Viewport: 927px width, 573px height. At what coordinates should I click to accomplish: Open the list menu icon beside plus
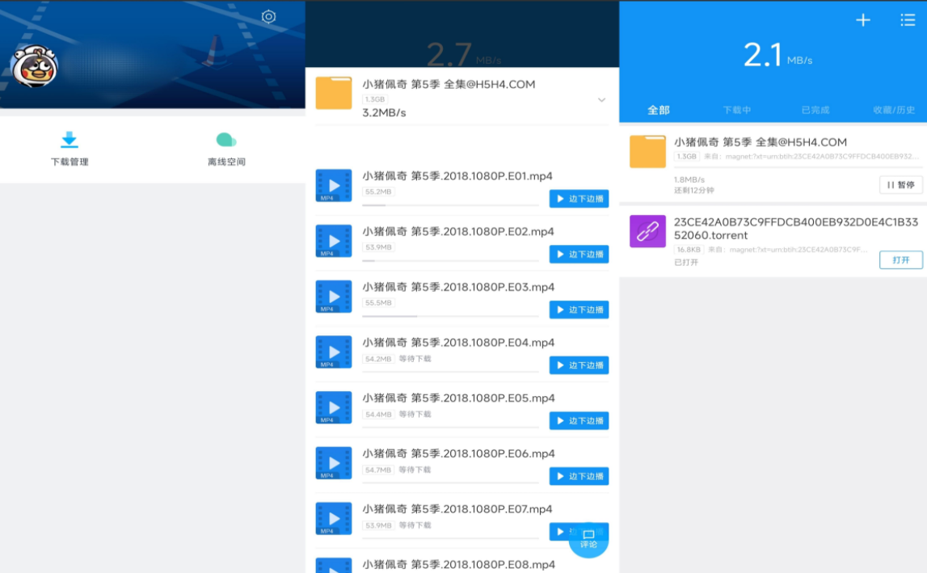[x=908, y=20]
